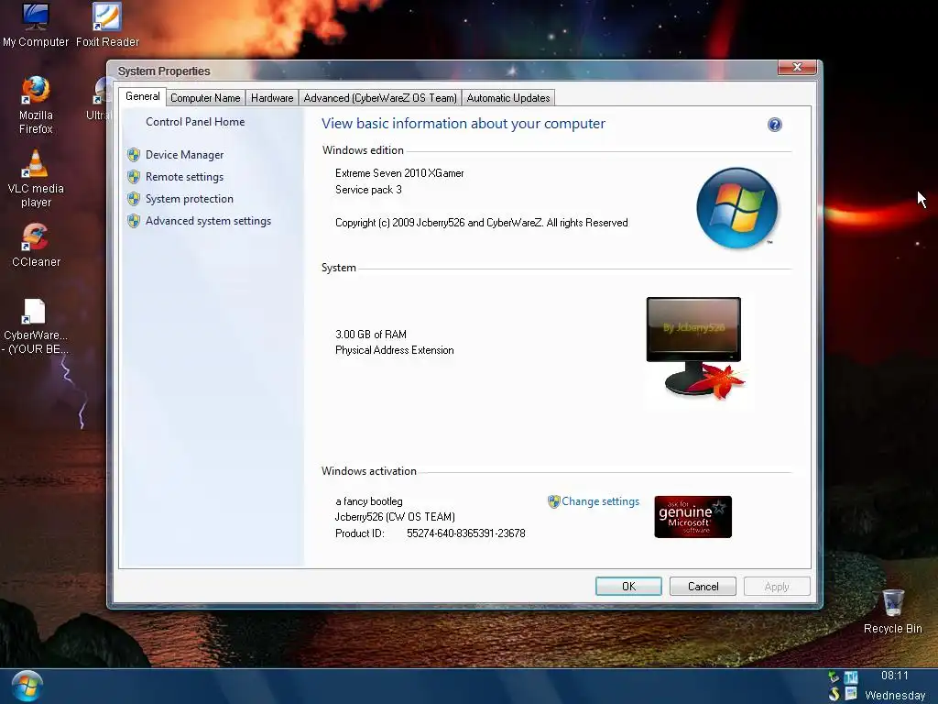Open Mozilla Firefox desktop shortcut
The image size is (938, 704).
point(36,105)
